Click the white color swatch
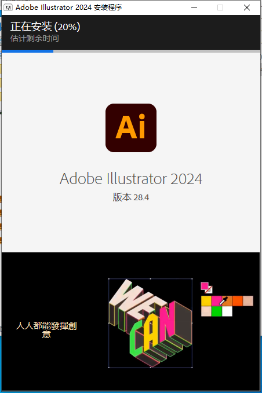This screenshot has height=393, width=262. click(227, 311)
